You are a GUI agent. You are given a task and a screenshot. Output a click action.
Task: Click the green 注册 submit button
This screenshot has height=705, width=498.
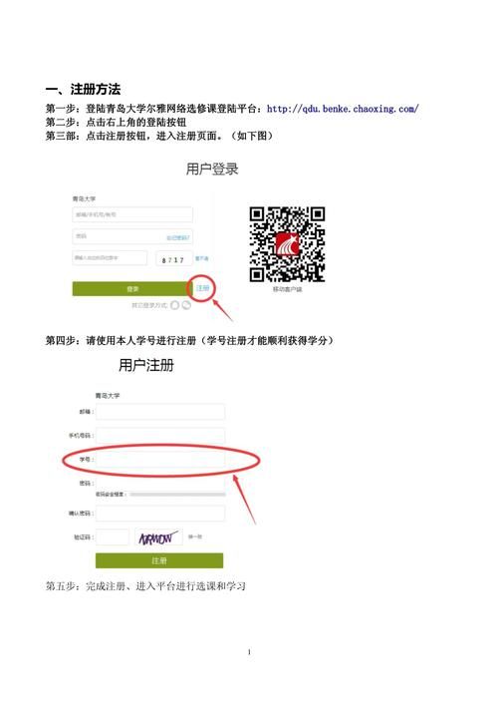click(x=159, y=560)
